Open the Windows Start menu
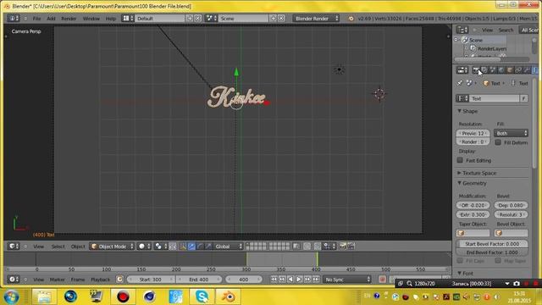The width and height of the screenshot is (542, 305). [x=11, y=297]
